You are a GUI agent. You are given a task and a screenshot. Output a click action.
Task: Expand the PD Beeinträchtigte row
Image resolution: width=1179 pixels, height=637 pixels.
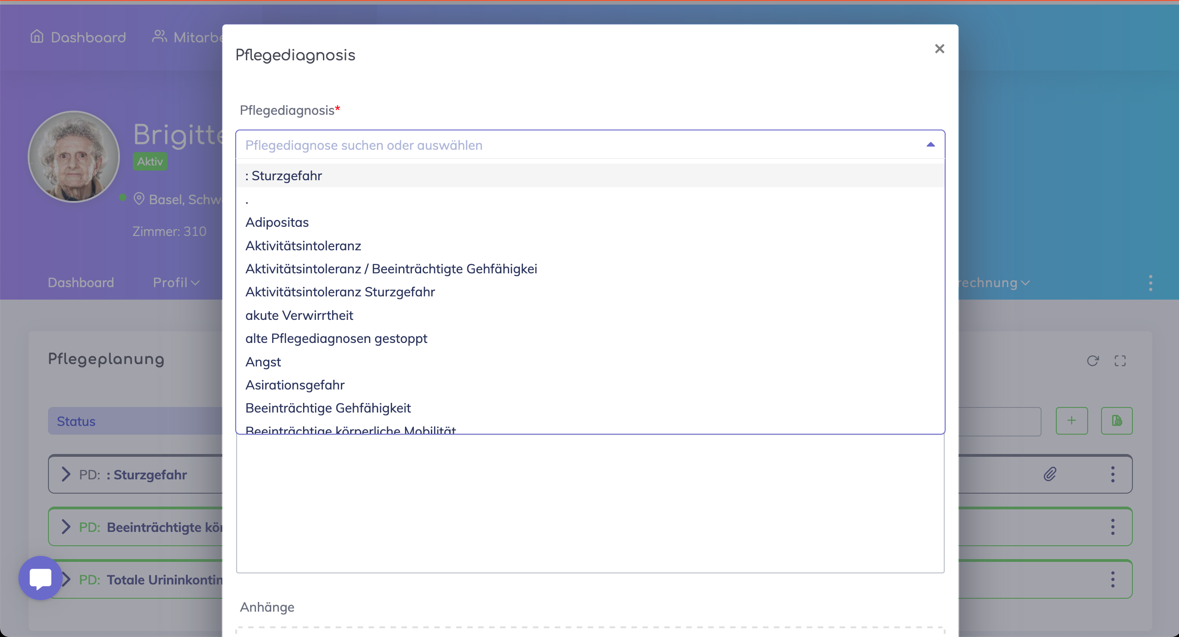tap(66, 527)
